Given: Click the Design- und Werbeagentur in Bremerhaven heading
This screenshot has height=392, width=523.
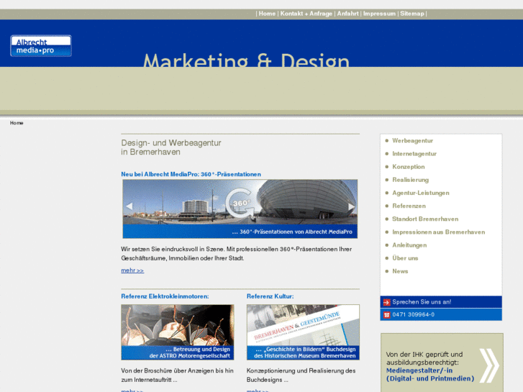Looking at the screenshot, I should [171, 147].
